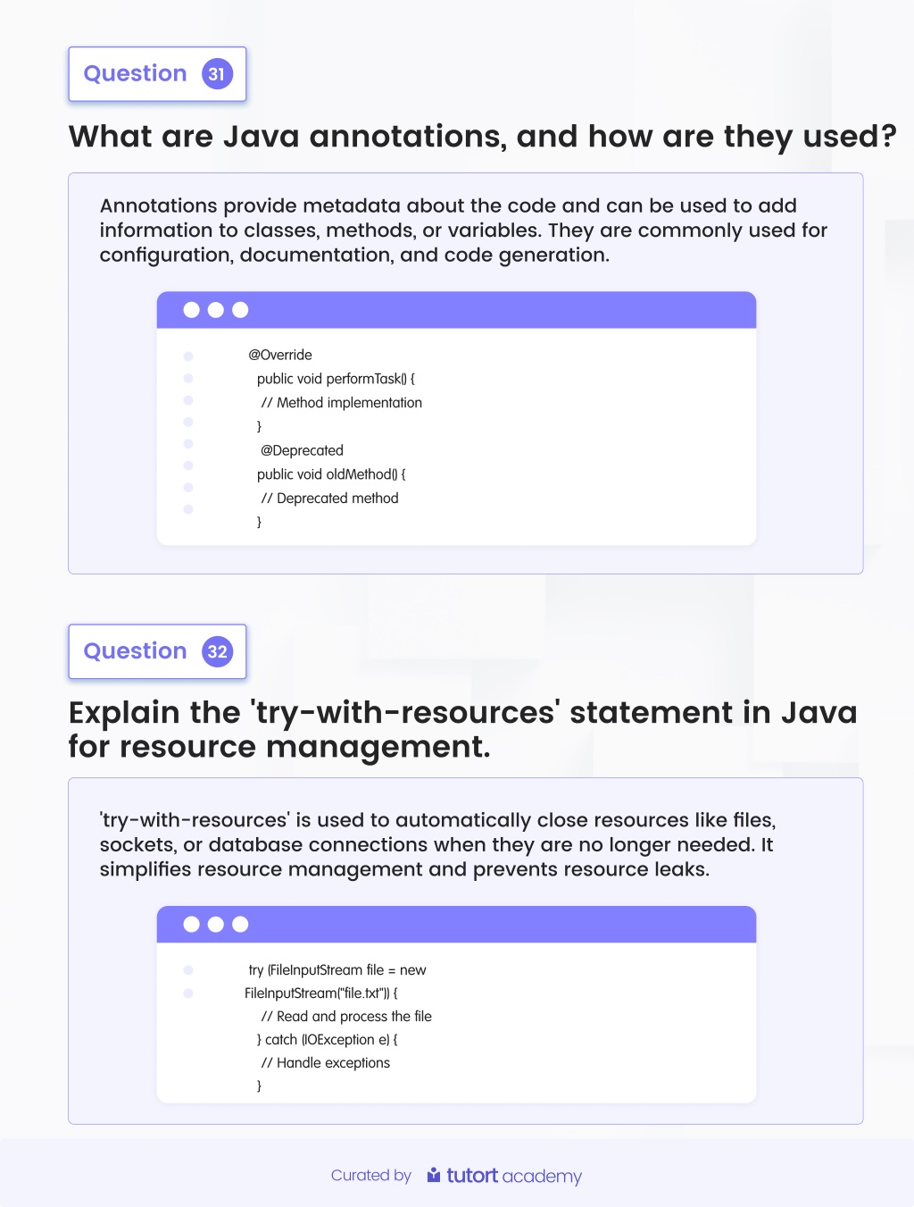Click middle white dot in try-with-resources code window
The height and width of the screenshot is (1207, 914).
tap(216, 925)
